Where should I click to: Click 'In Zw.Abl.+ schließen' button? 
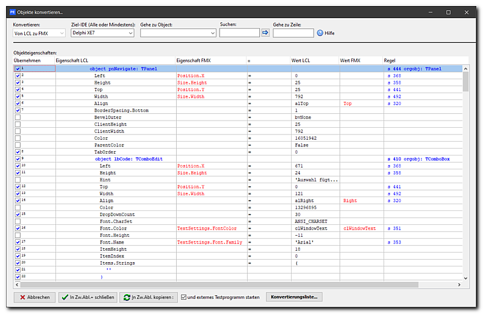87,297
